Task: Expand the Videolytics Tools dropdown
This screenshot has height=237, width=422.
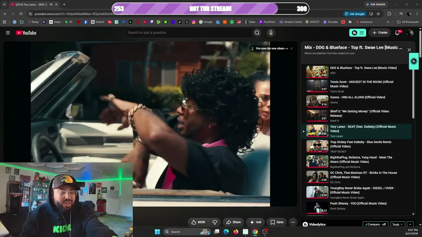Action: click(397, 224)
